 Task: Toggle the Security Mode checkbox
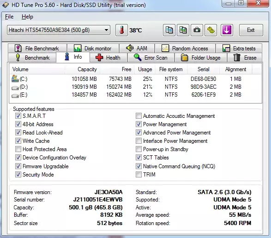18,174
